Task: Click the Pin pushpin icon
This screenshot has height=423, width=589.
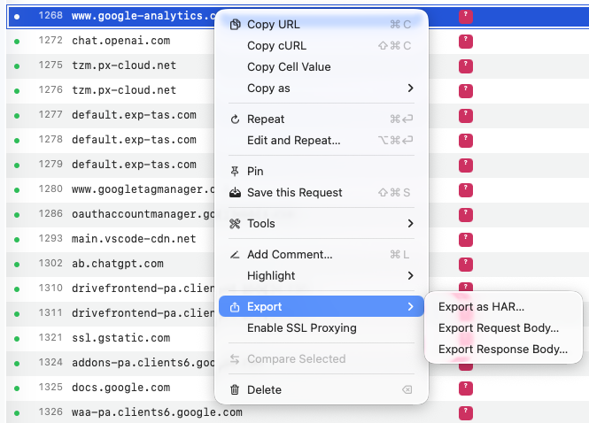Action: pos(235,172)
